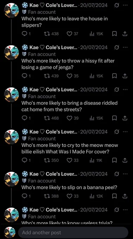Click the circle-slash icon on the slippers post
Viewport: 133px width, 239px height.
(117, 5)
